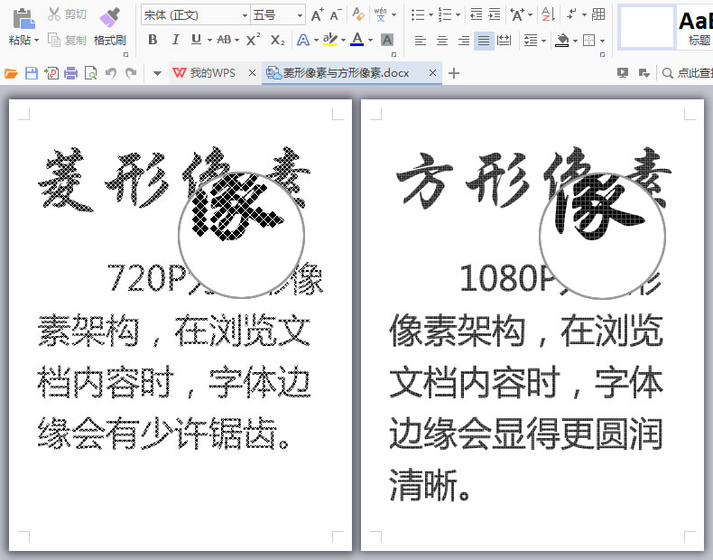Toggle bold formatting
The width and height of the screenshot is (713, 560).
tap(153, 40)
